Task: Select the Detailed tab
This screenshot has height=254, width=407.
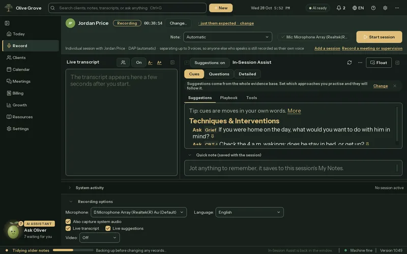Action: [247, 74]
